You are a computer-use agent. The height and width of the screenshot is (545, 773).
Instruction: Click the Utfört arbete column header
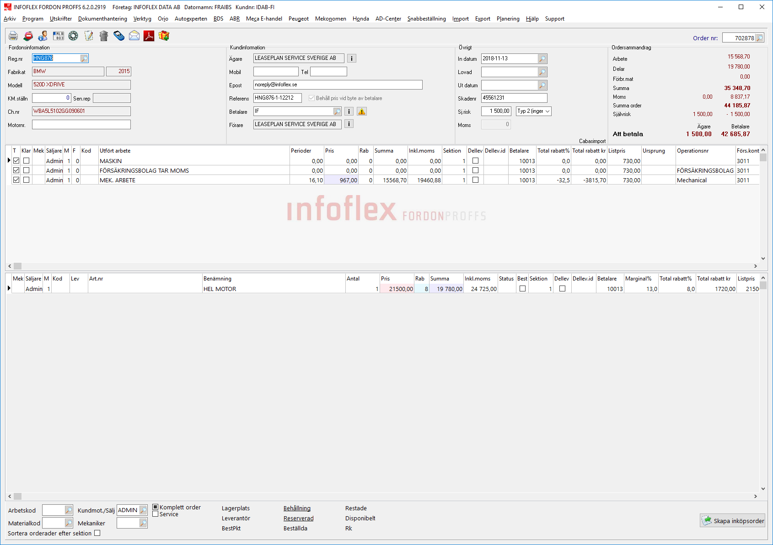click(x=194, y=151)
